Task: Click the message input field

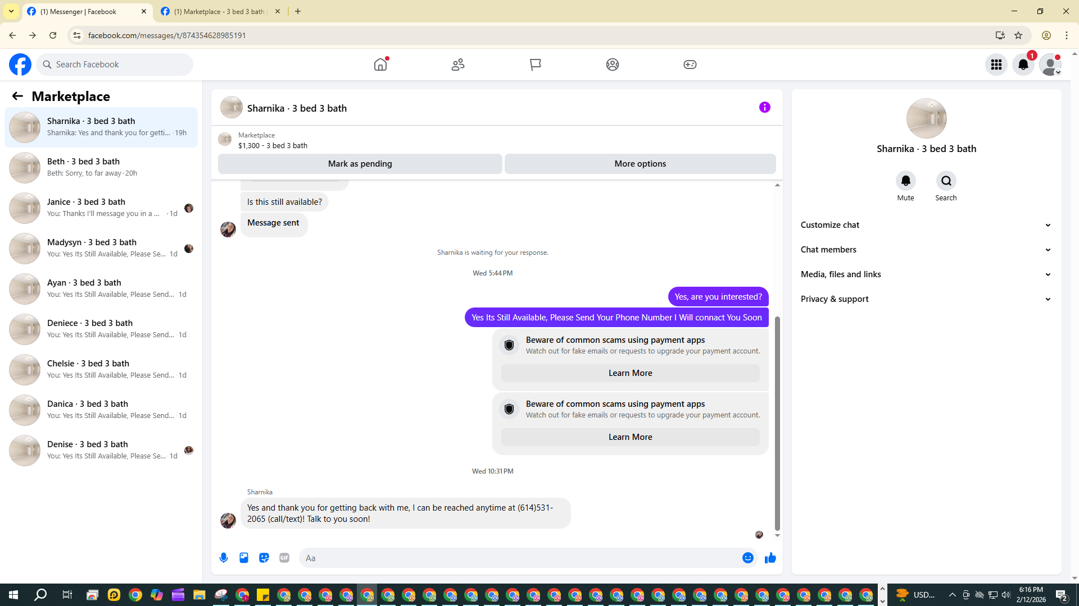Action: (x=520, y=558)
